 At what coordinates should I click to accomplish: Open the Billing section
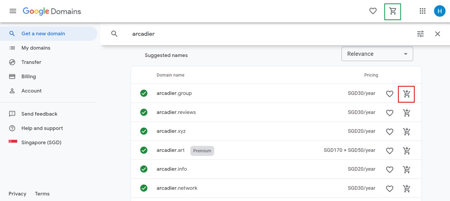point(28,76)
